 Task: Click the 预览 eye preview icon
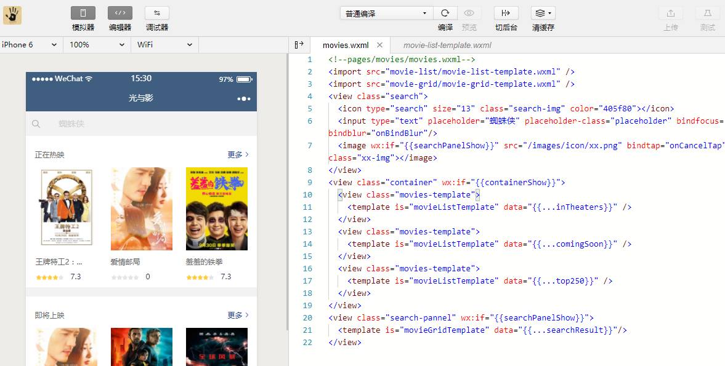pyautogui.click(x=469, y=13)
